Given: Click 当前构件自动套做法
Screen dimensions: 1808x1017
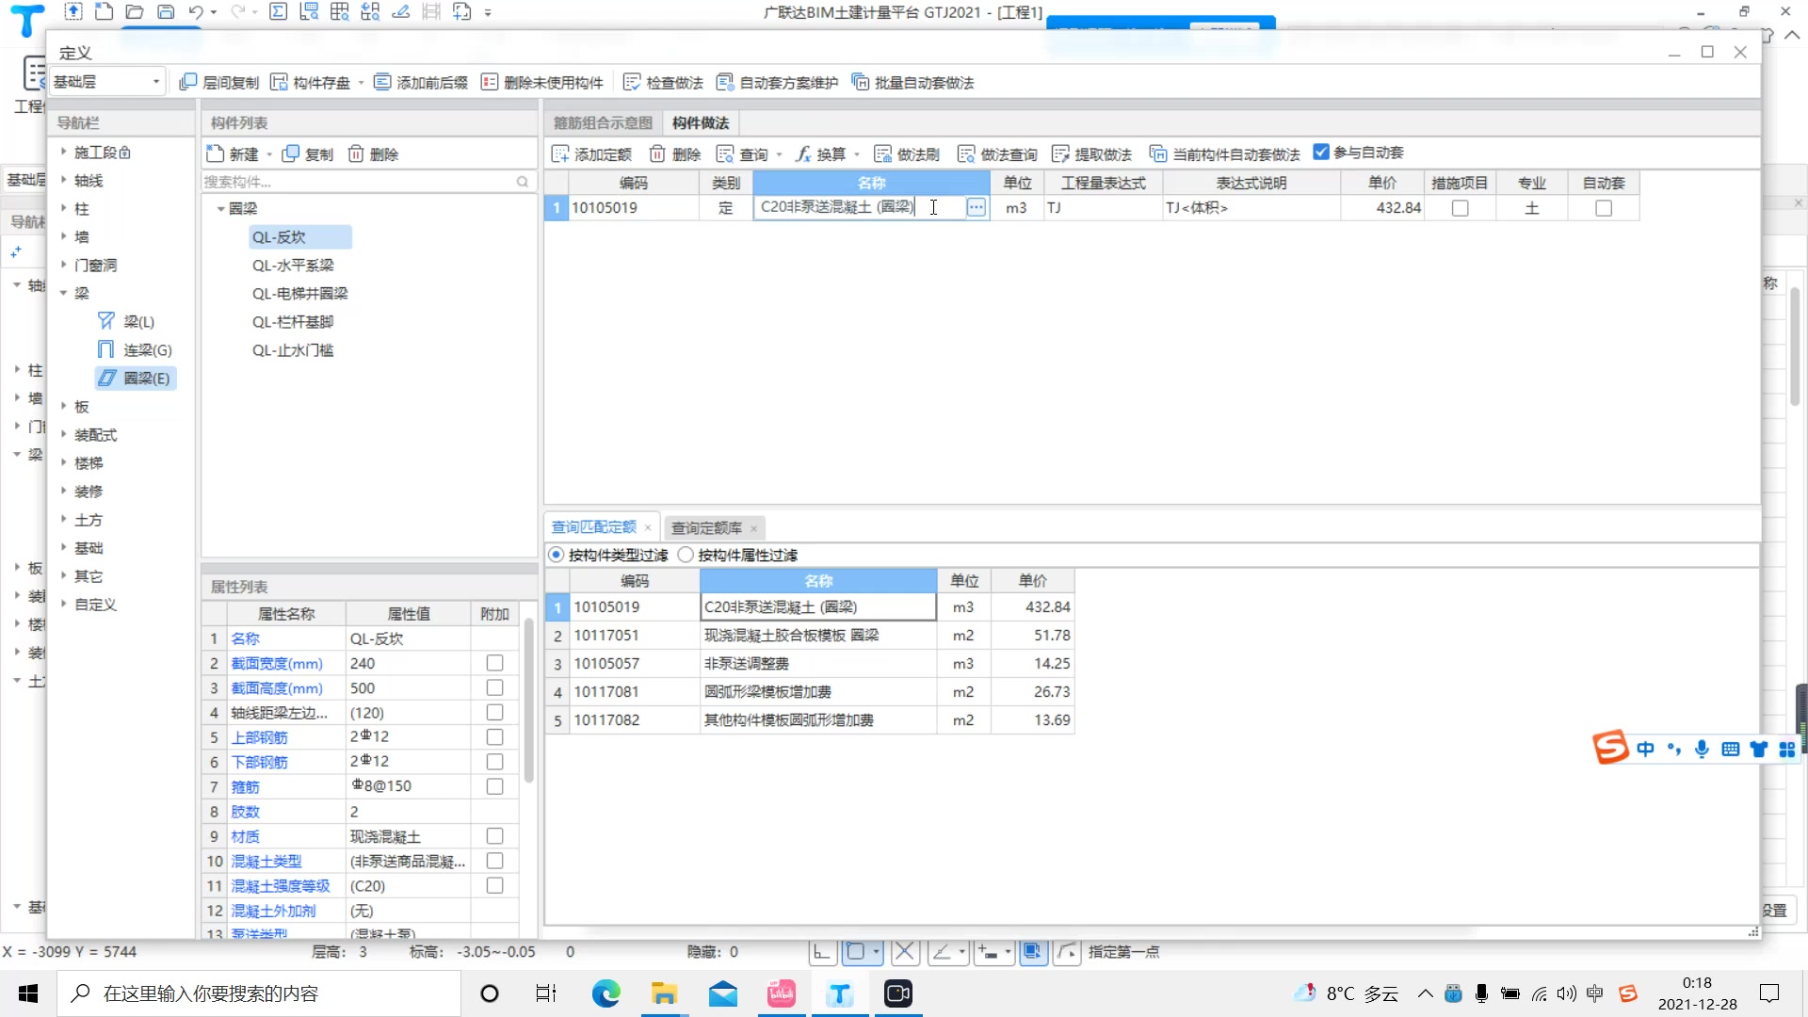Looking at the screenshot, I should [x=1224, y=153].
